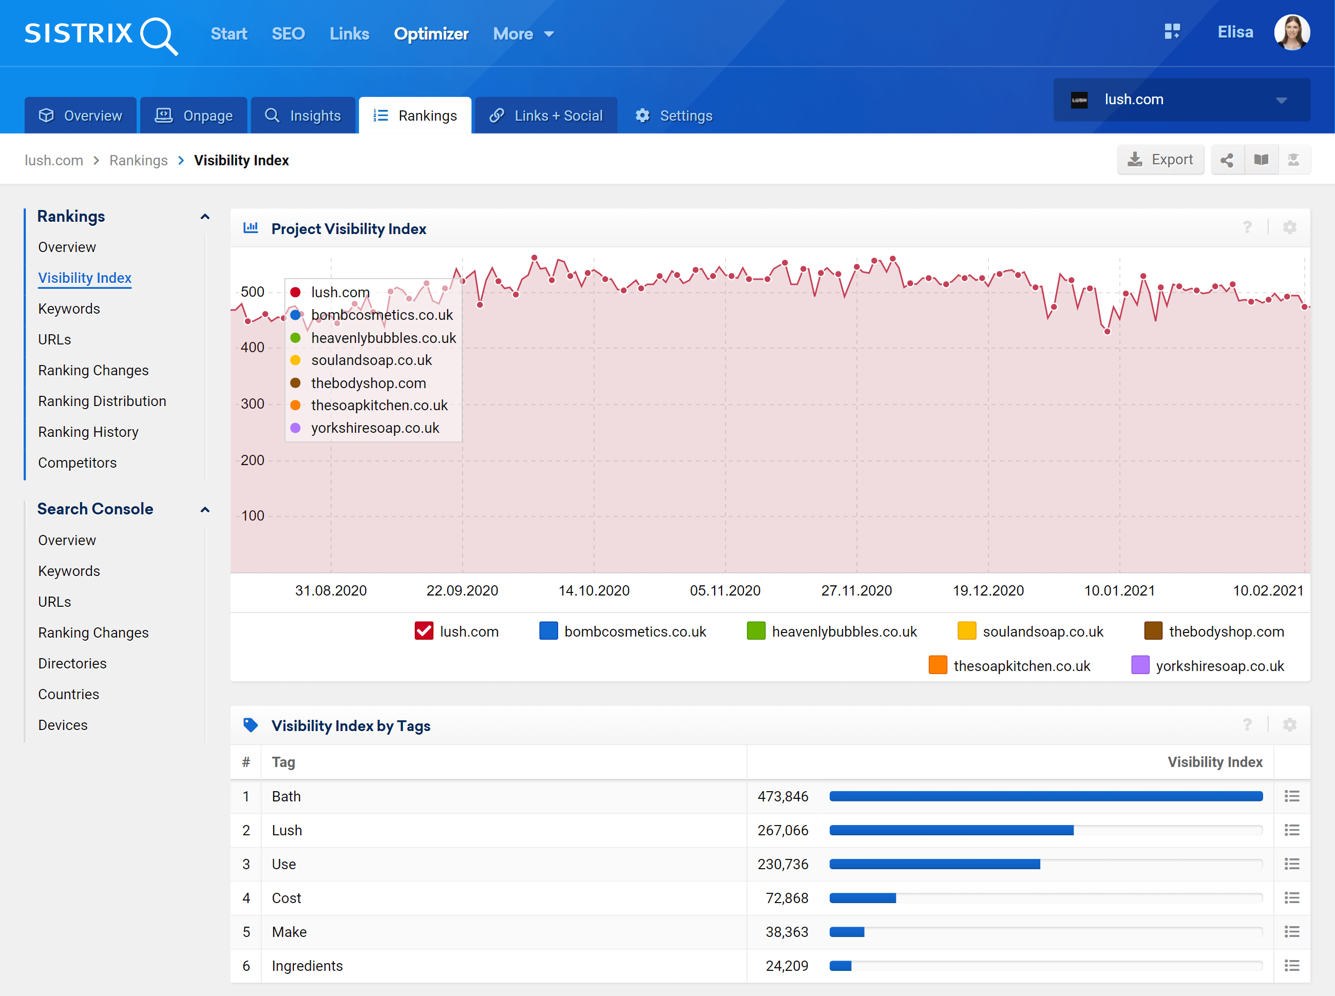
Task: Enable soulandsoap.co.uk in chart legend
Action: [966, 630]
